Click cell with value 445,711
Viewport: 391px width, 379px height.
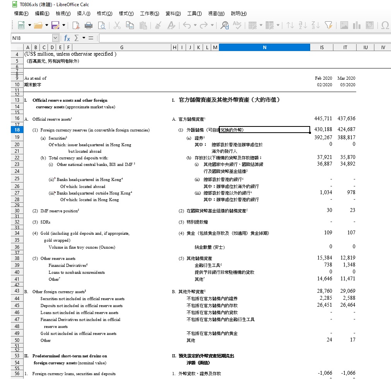coord(323,118)
